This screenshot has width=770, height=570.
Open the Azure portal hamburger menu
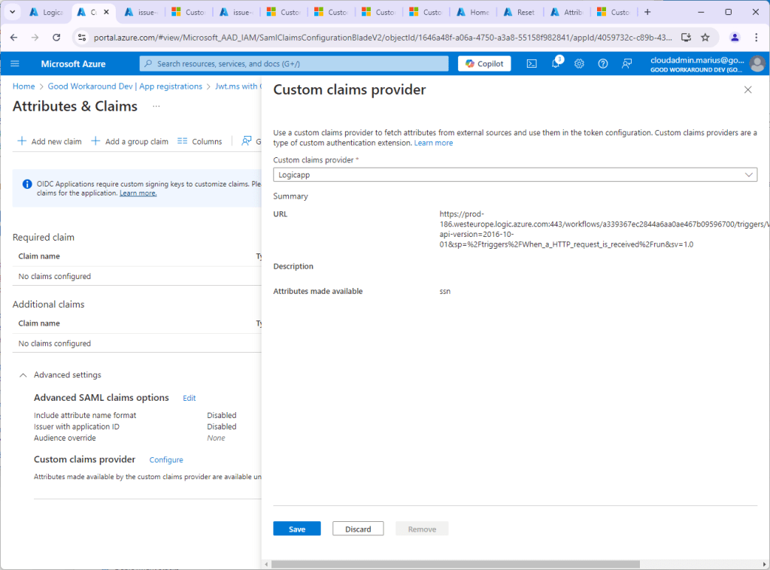pyautogui.click(x=15, y=64)
